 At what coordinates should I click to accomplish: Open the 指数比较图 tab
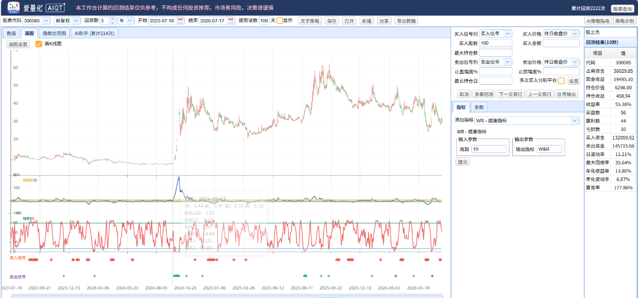pos(54,33)
